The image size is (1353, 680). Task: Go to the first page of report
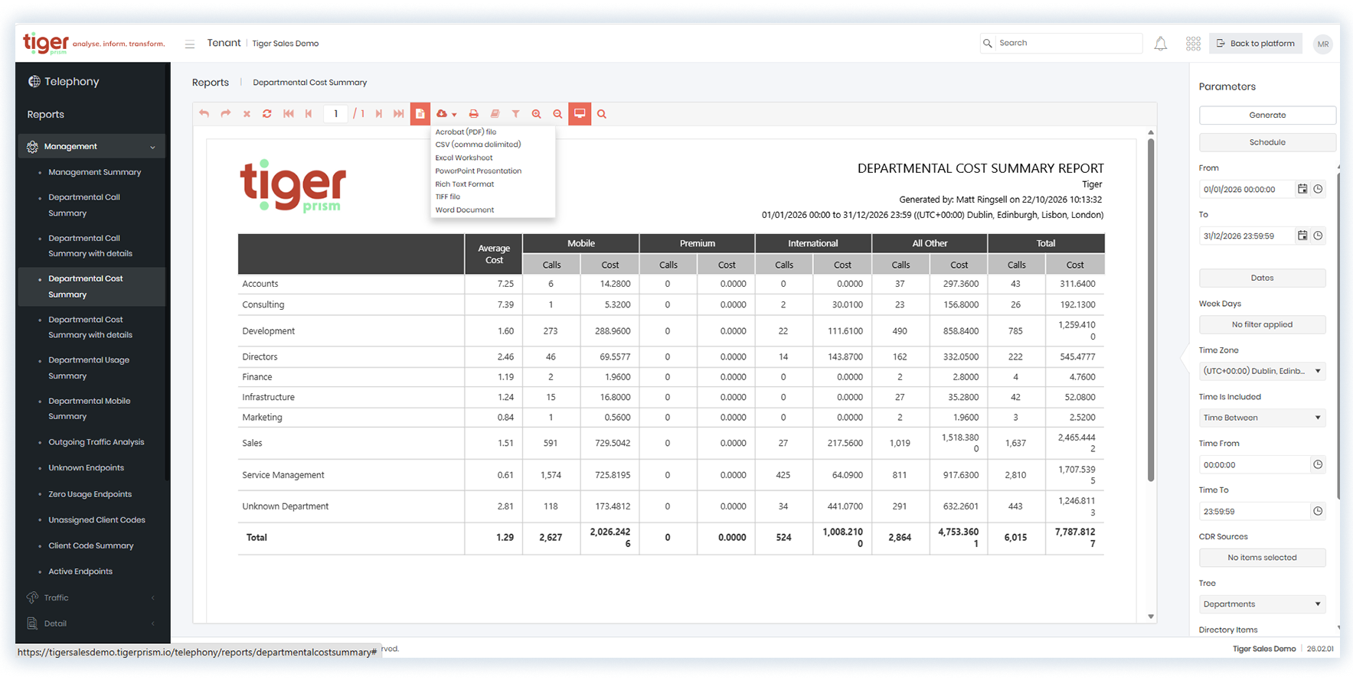click(x=289, y=114)
